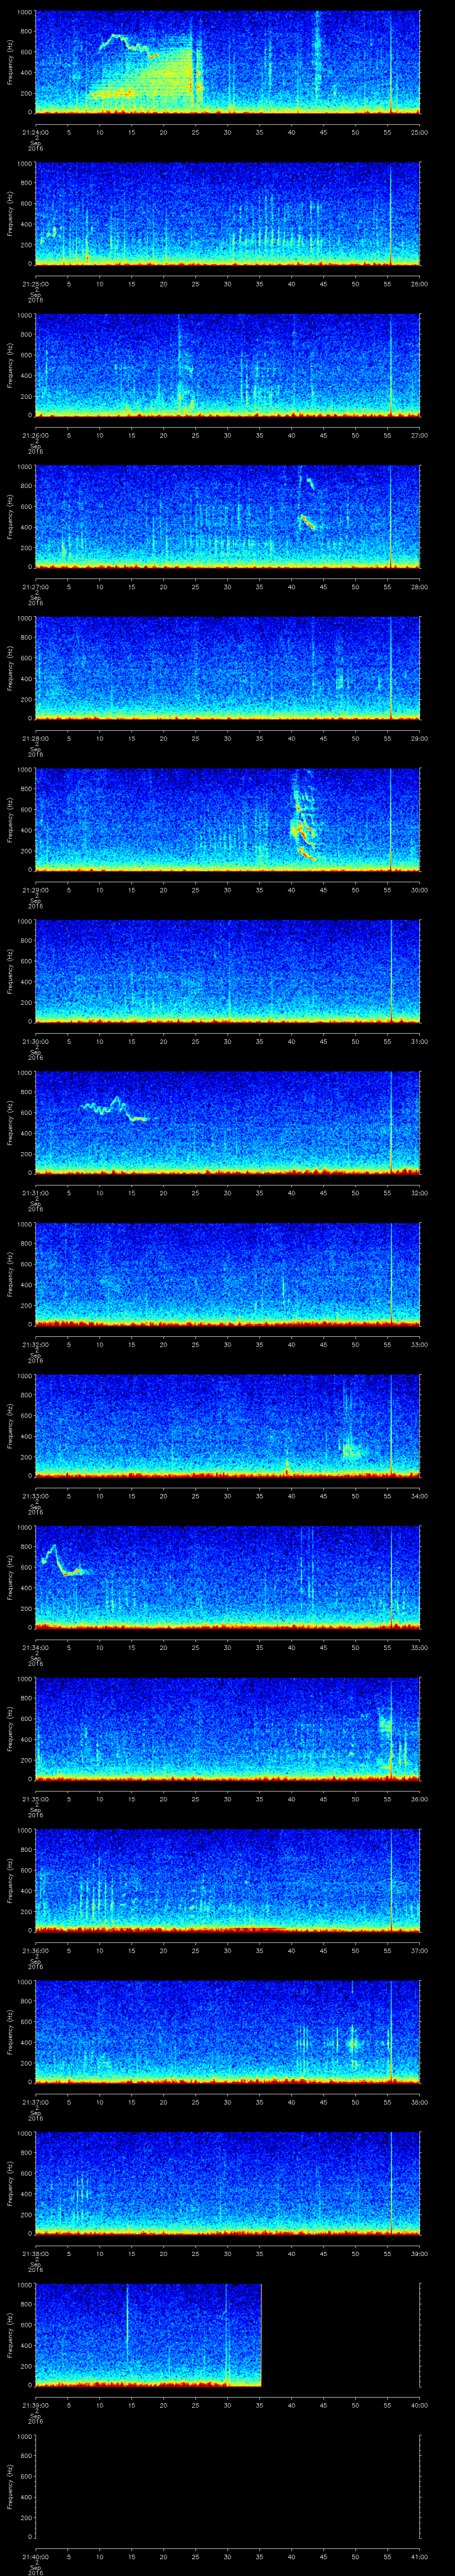Viewport: 455px width, 2576px height.
Task: Click the 21:24:00 start time label
Action: click(35, 131)
